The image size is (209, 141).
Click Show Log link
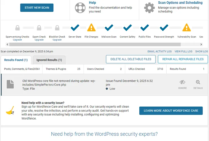coord(201,51)
